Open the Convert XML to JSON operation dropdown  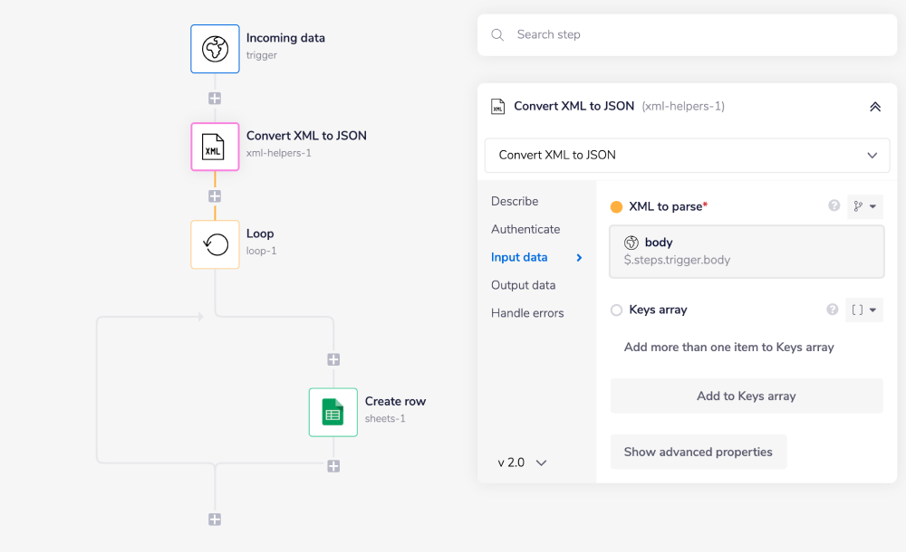point(687,155)
